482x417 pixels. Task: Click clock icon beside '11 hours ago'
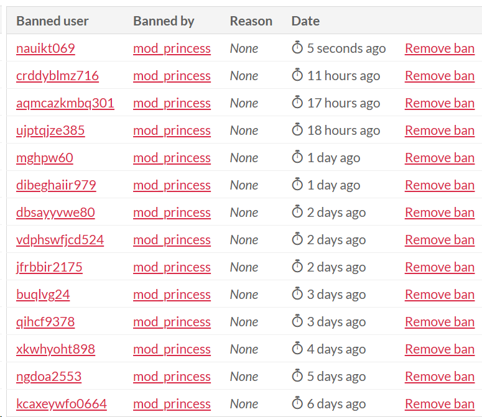(x=297, y=75)
